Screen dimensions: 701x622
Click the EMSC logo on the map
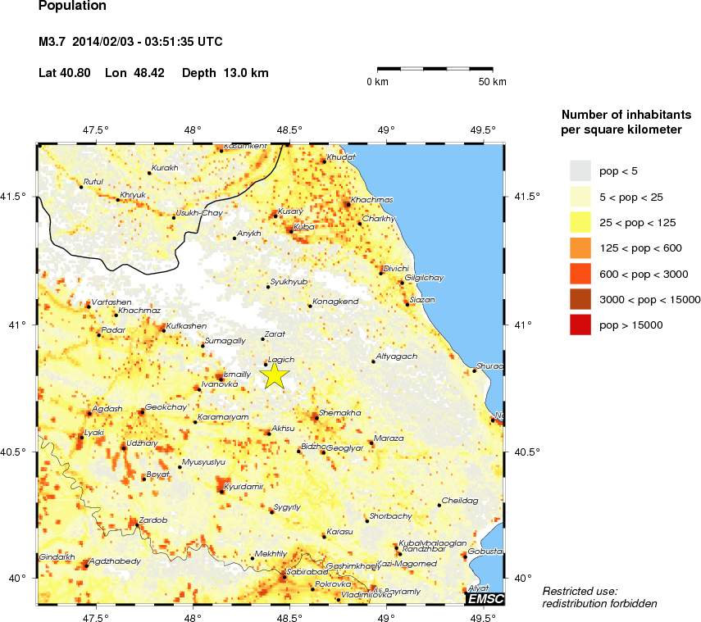coord(485,599)
